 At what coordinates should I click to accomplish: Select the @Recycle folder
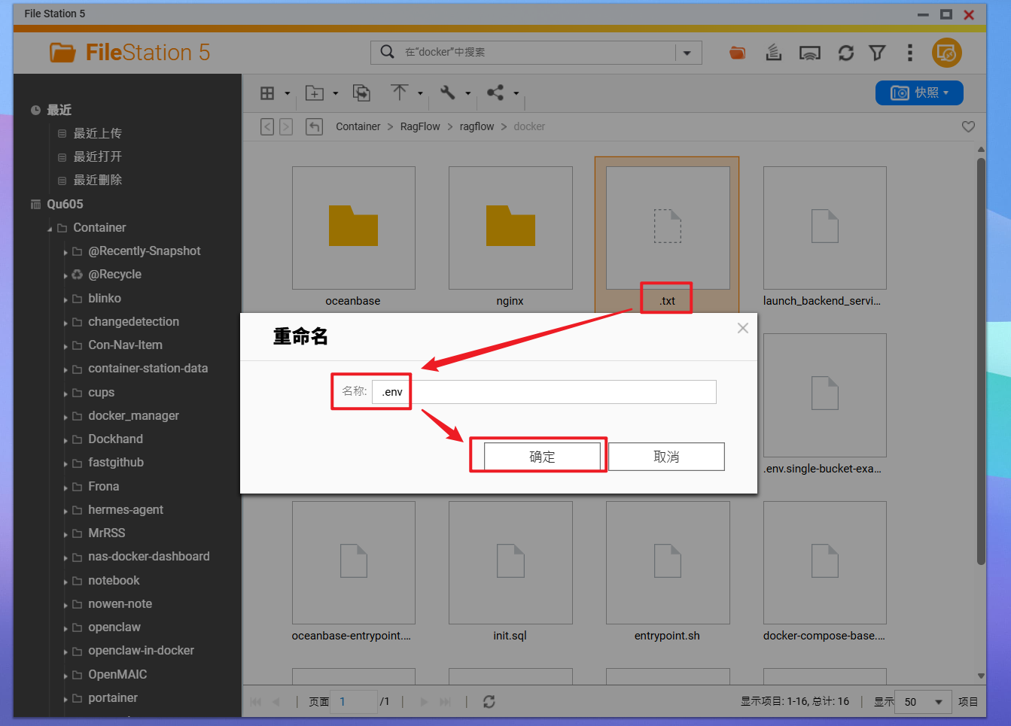click(114, 275)
